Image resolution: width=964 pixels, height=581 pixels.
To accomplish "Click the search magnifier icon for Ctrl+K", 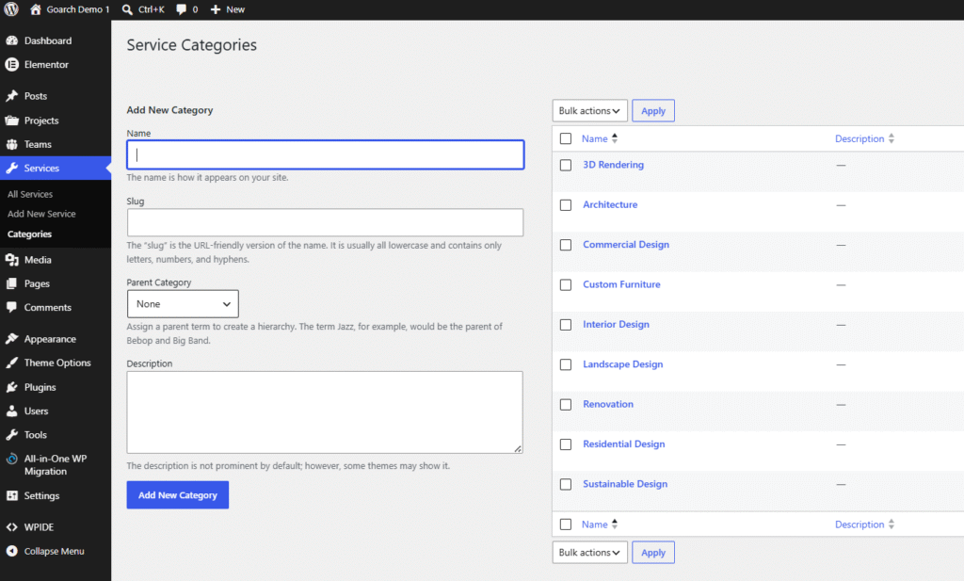I will (x=127, y=9).
